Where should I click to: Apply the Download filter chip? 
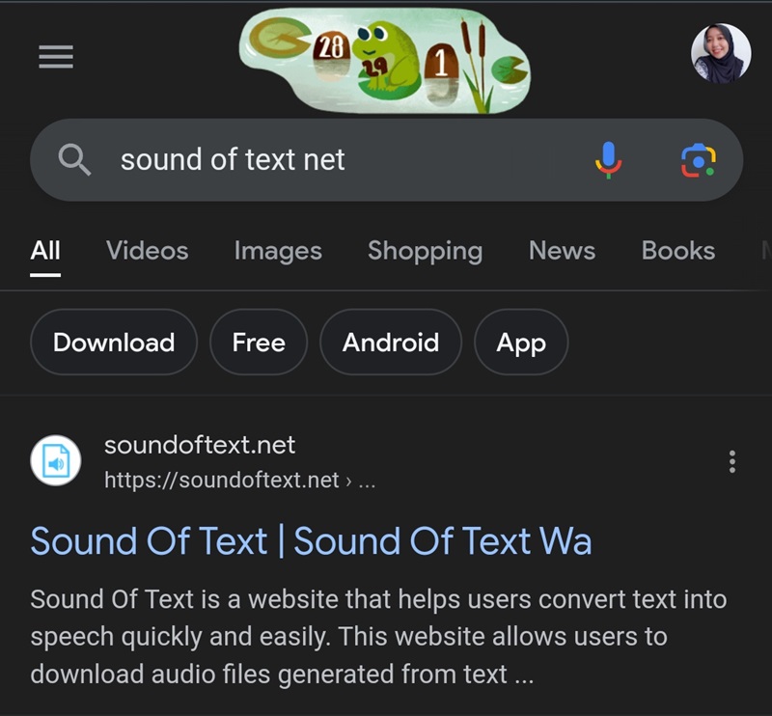pos(114,343)
